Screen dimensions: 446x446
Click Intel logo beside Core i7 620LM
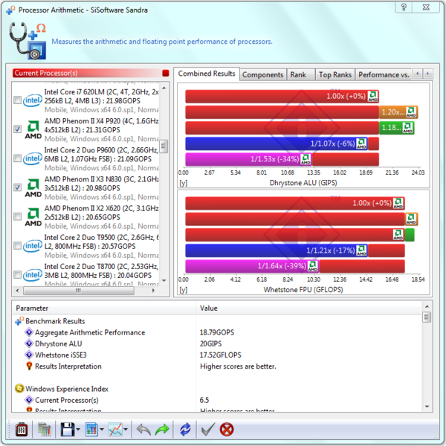[32, 100]
